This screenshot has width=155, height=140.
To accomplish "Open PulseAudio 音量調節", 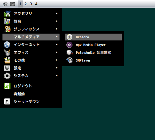I will coord(93,53).
